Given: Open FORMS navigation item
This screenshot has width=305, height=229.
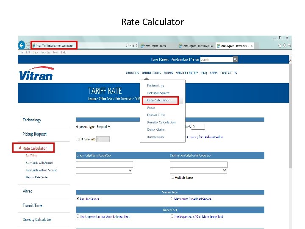Looking at the screenshot, I should (168, 73).
